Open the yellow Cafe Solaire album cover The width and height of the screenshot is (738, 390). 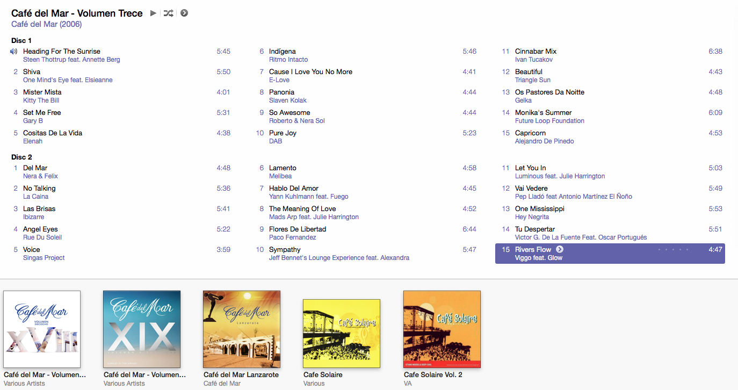[342, 334]
